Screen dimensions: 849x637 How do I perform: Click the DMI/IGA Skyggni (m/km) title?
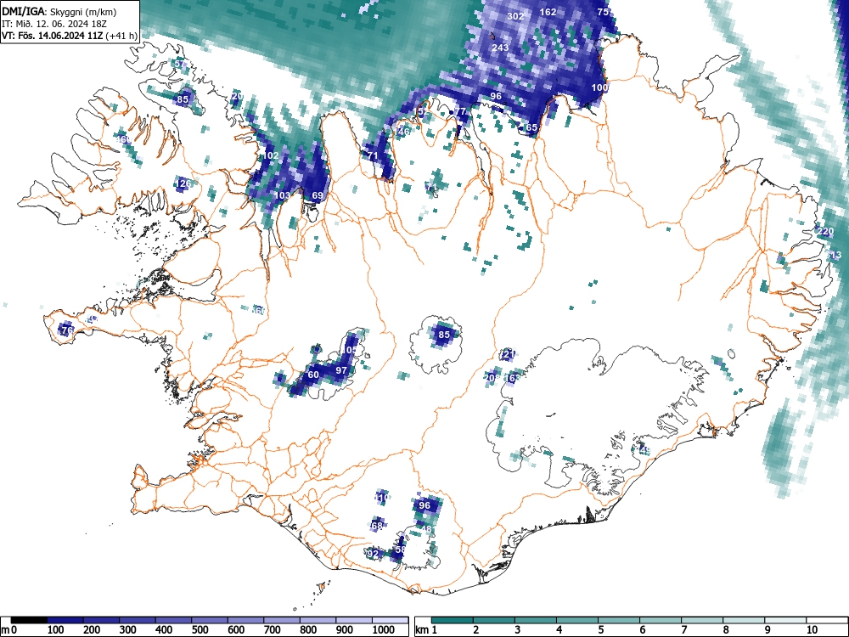[x=59, y=12]
